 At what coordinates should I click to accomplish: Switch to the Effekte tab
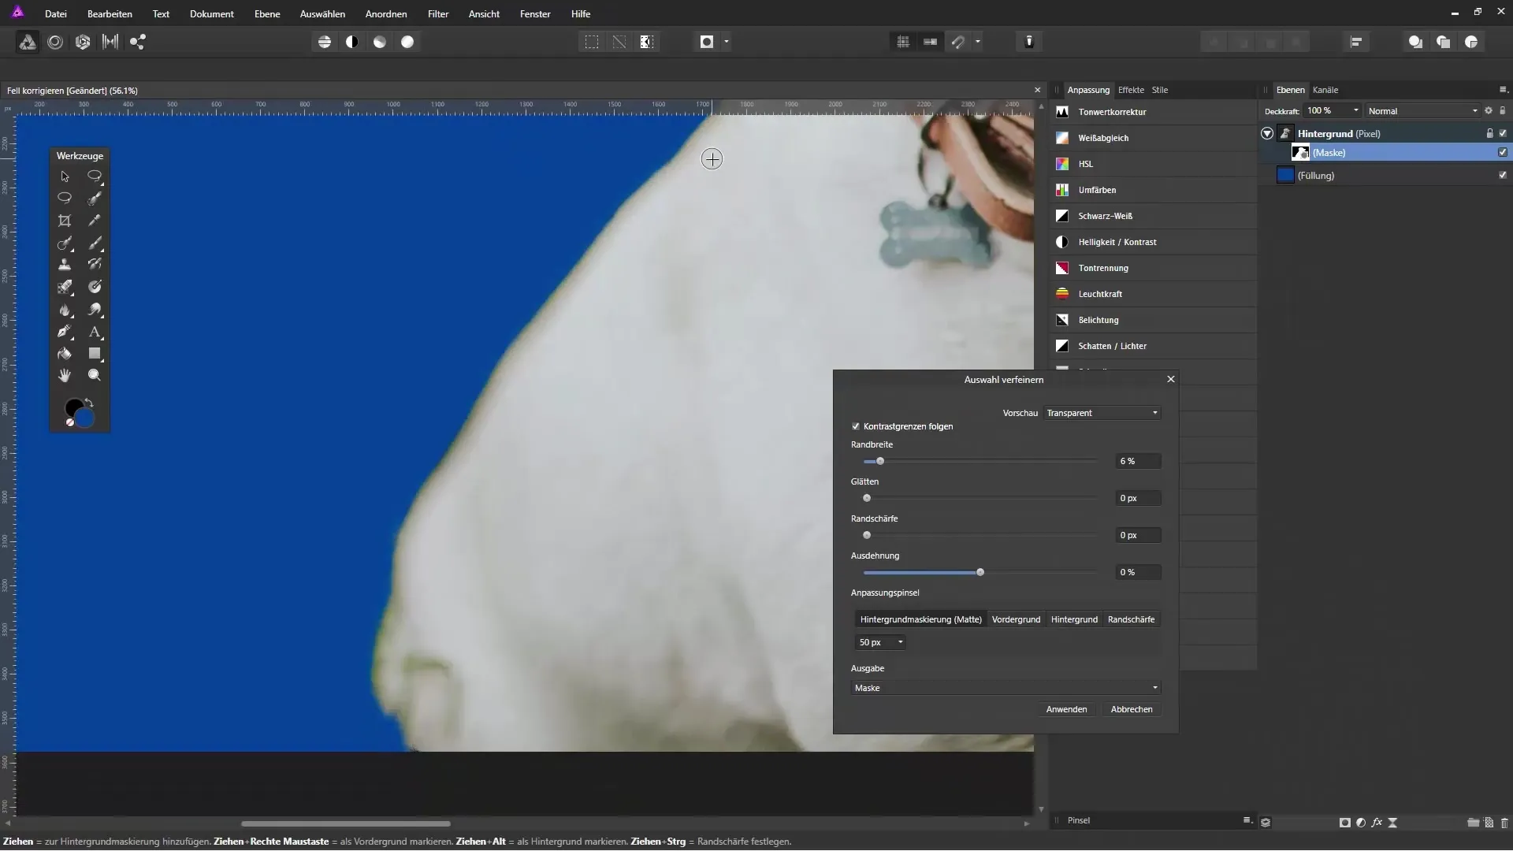tap(1131, 90)
